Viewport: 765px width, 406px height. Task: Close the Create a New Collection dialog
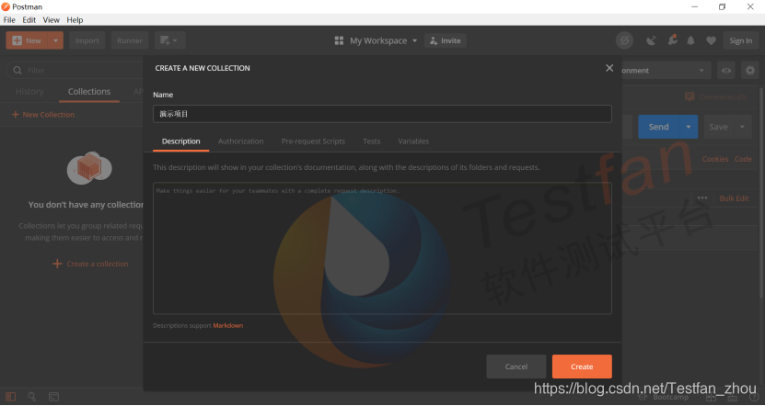pyautogui.click(x=609, y=68)
